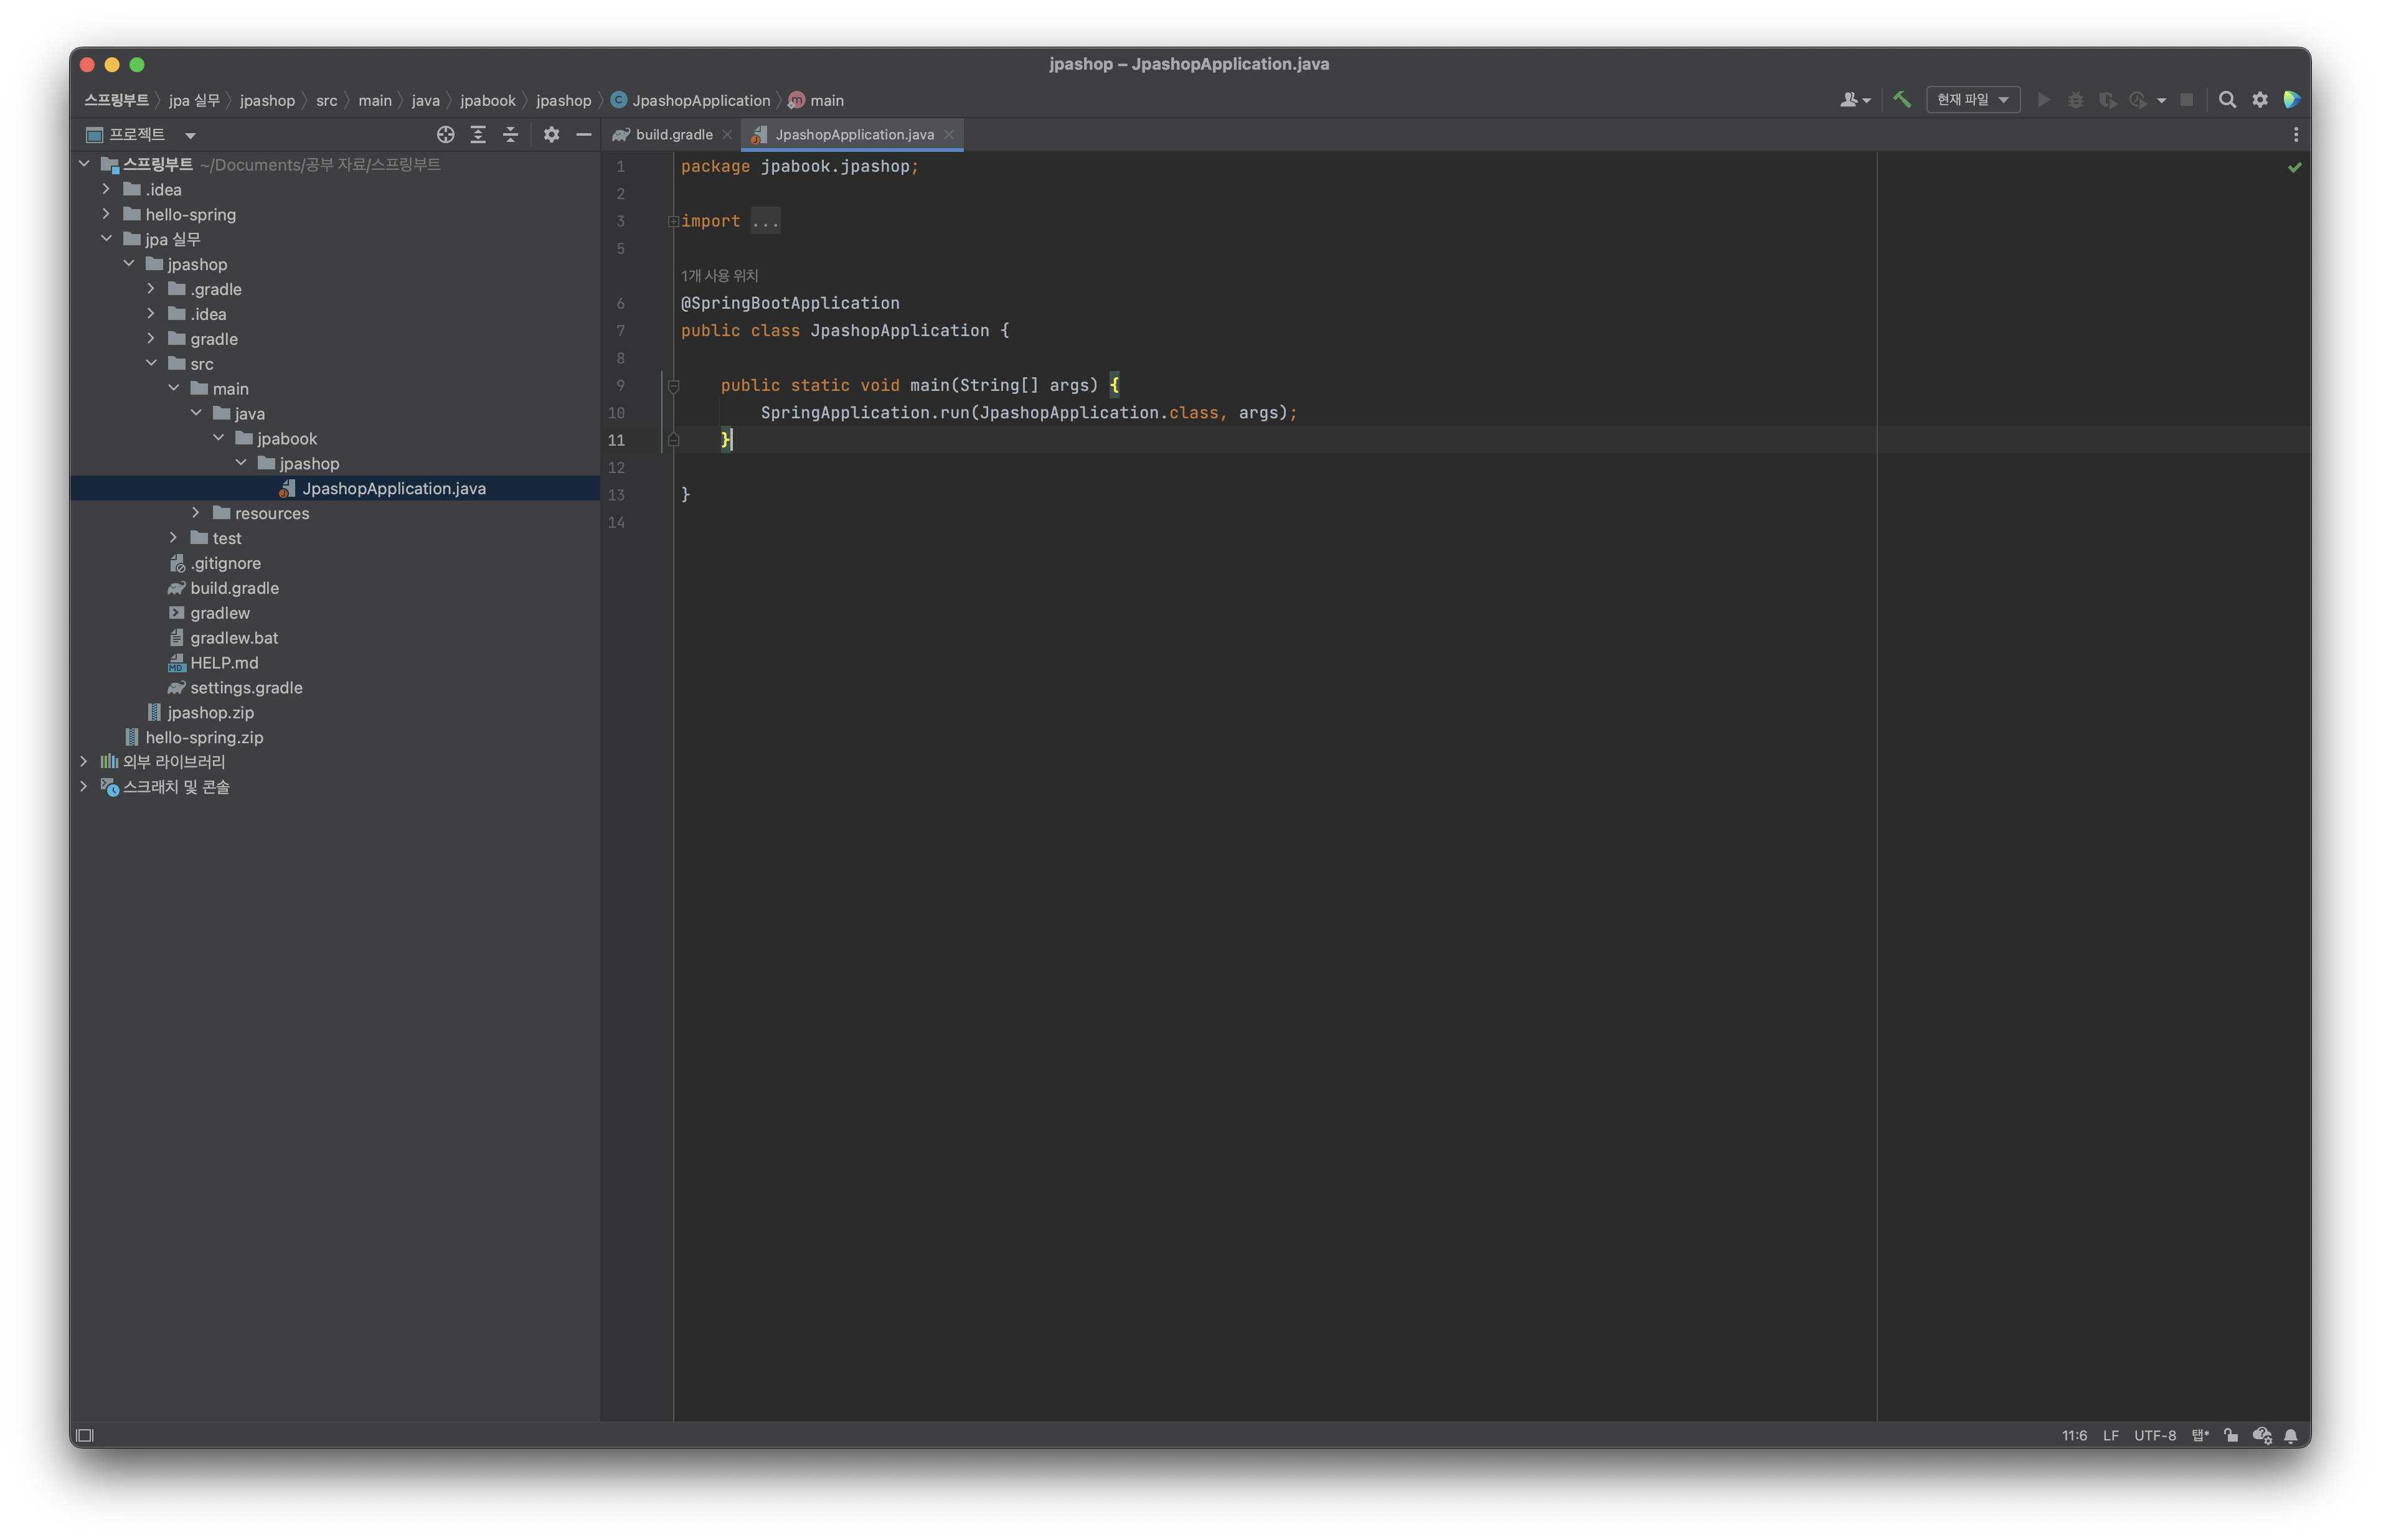The width and height of the screenshot is (2381, 1540).
Task: Open Search Everywhere magnifier icon
Action: pos(2227,100)
